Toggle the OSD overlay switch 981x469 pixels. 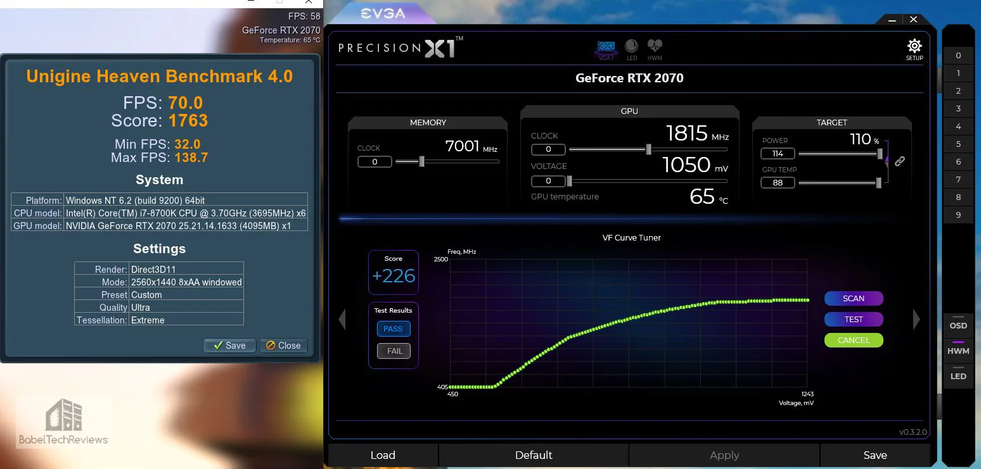pos(958,325)
